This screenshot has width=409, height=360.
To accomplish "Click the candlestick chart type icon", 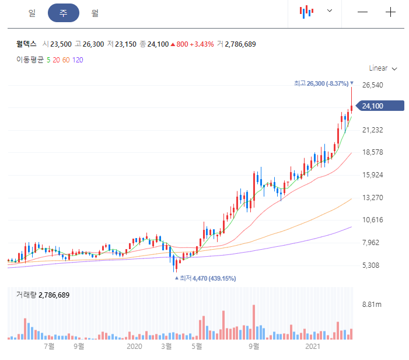I will tap(306, 12).
